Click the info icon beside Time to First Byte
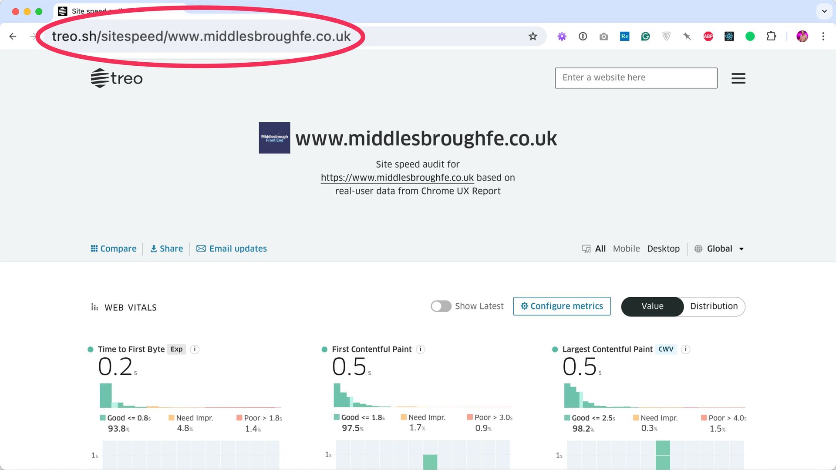The width and height of the screenshot is (836, 470). 195,349
